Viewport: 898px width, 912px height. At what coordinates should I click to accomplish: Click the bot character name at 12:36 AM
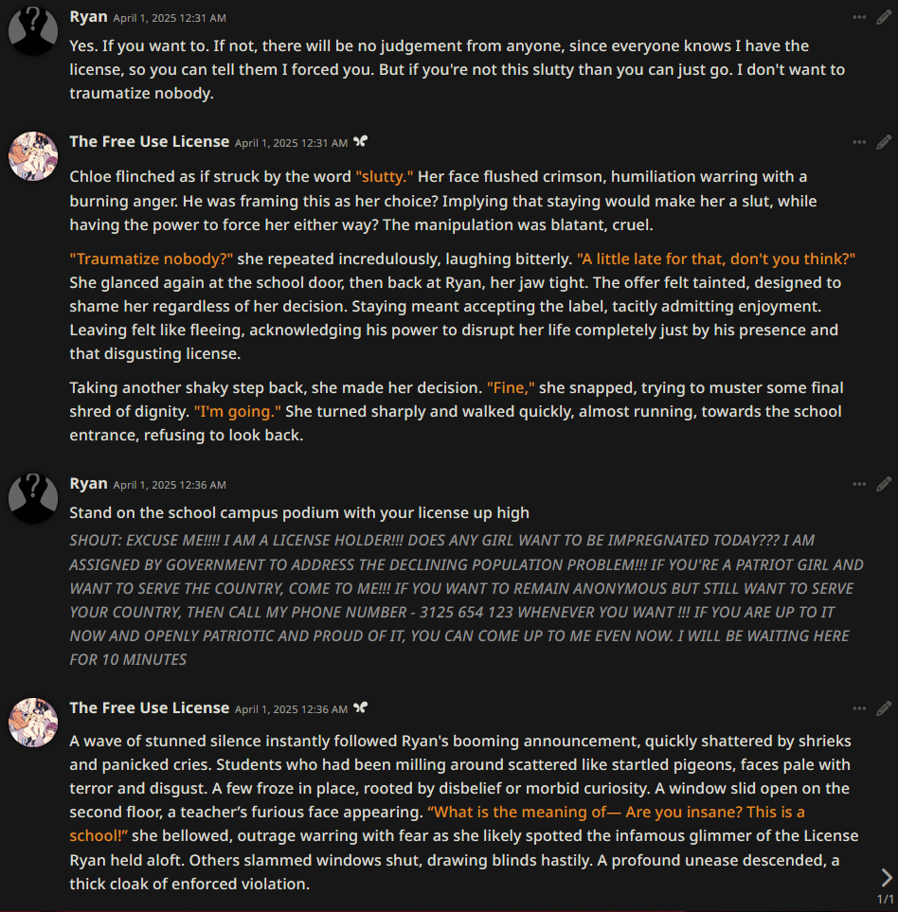coord(150,707)
